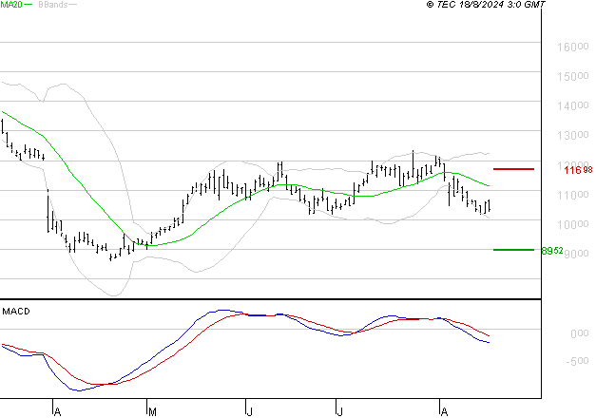Screen dimensions: 596x418
Task: Click the 11000 price axis label
Action: (573, 196)
